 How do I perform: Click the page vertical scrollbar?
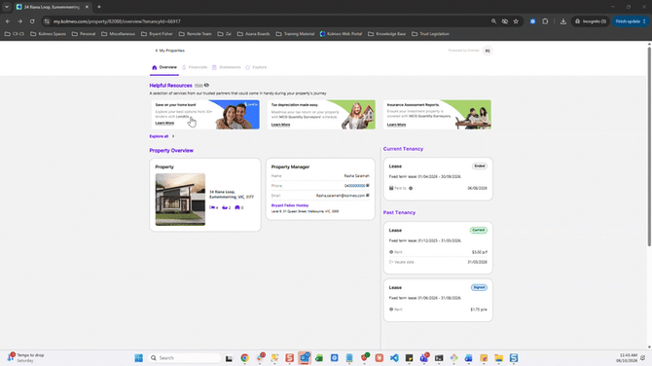(x=649, y=146)
